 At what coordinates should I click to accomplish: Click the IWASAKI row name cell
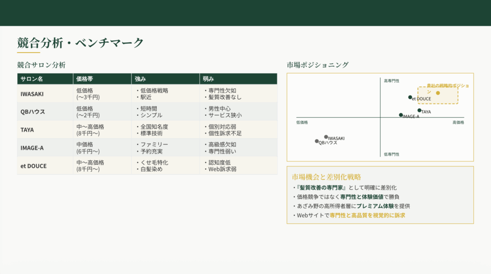click(32, 94)
